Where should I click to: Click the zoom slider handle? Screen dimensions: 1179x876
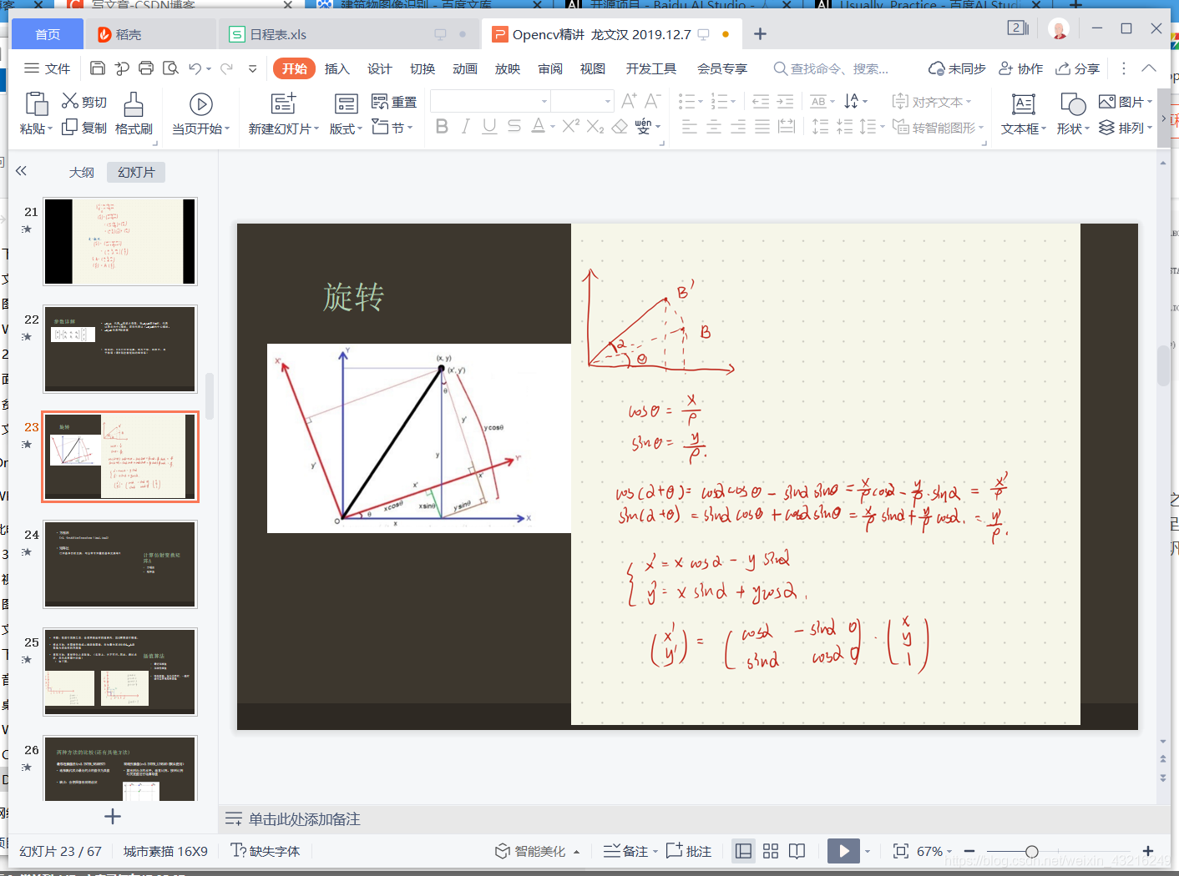1032,851
